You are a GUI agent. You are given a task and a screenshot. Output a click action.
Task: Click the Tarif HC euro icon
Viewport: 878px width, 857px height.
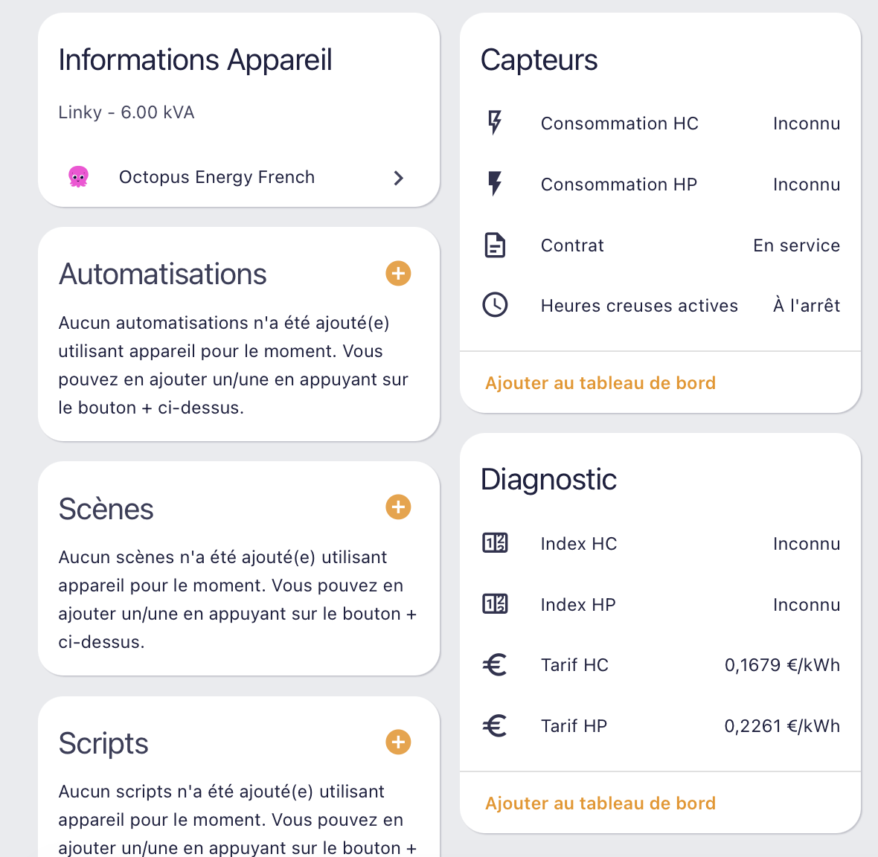coord(495,664)
